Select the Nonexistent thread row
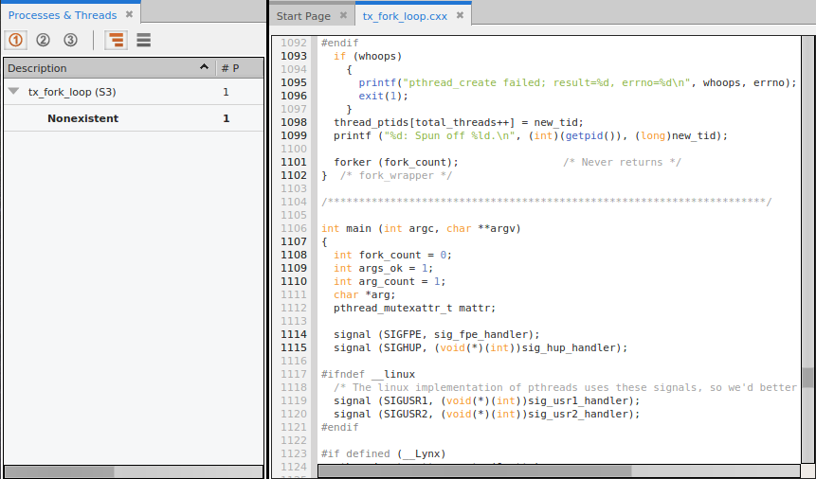Screen dimensions: 816x479 click(83, 118)
